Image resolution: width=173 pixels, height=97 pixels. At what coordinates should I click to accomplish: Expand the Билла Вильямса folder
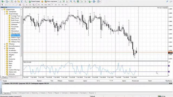pos(5,46)
